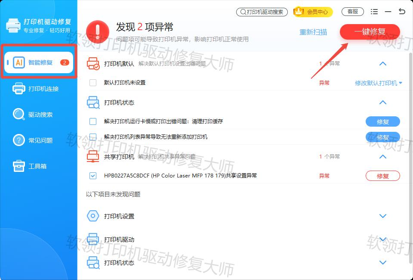Check the 无法重新添加打印机 checkbox
The image size is (413, 280).
(93, 137)
